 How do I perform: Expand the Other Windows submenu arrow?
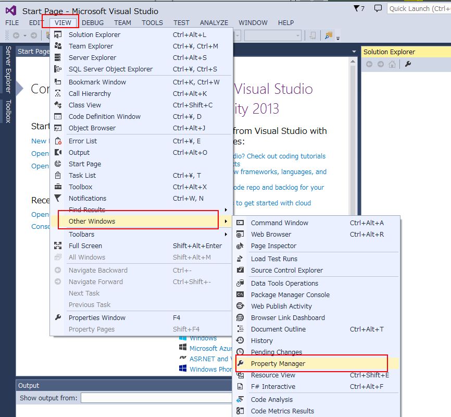[226, 221]
